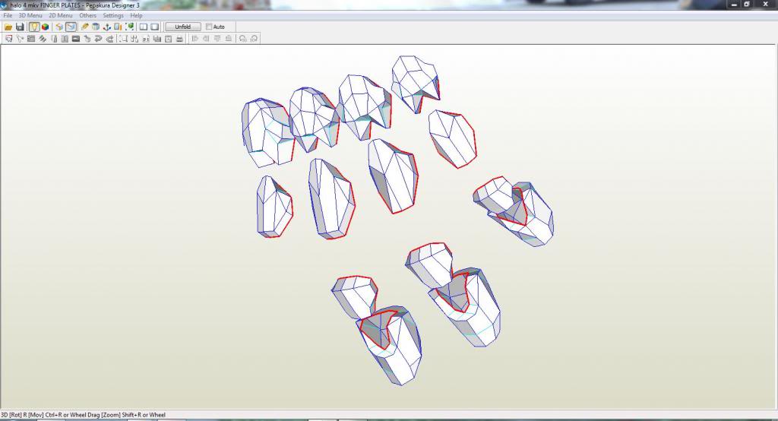The width and height of the screenshot is (778, 421).
Task: Click the layered sheet icon before the highlighted one
Action: pyautogui.click(x=59, y=27)
